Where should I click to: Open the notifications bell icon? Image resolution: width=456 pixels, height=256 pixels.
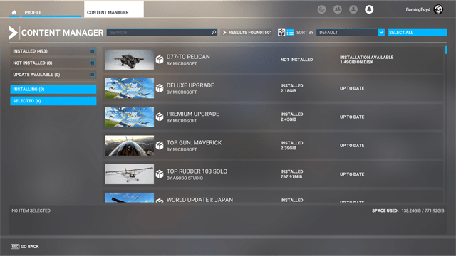pos(369,9)
